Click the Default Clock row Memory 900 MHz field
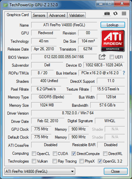 [x=78, y=137]
